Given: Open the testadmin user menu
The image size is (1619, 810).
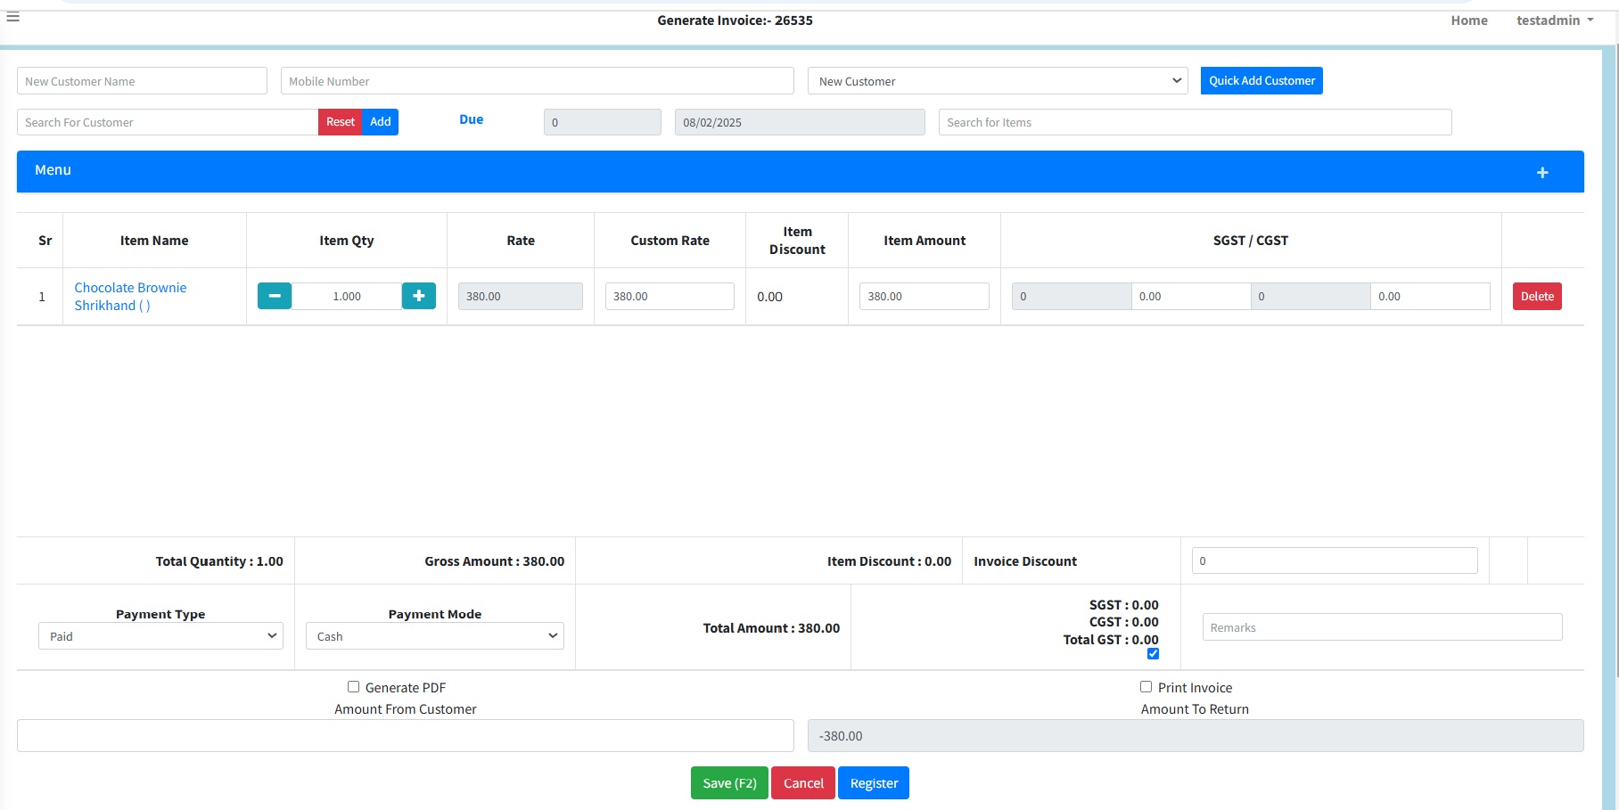Looking at the screenshot, I should click(x=1554, y=20).
